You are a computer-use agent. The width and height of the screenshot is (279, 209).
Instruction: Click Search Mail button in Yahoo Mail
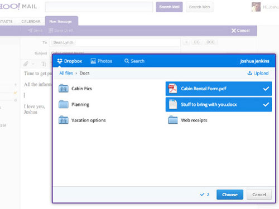(x=169, y=7)
